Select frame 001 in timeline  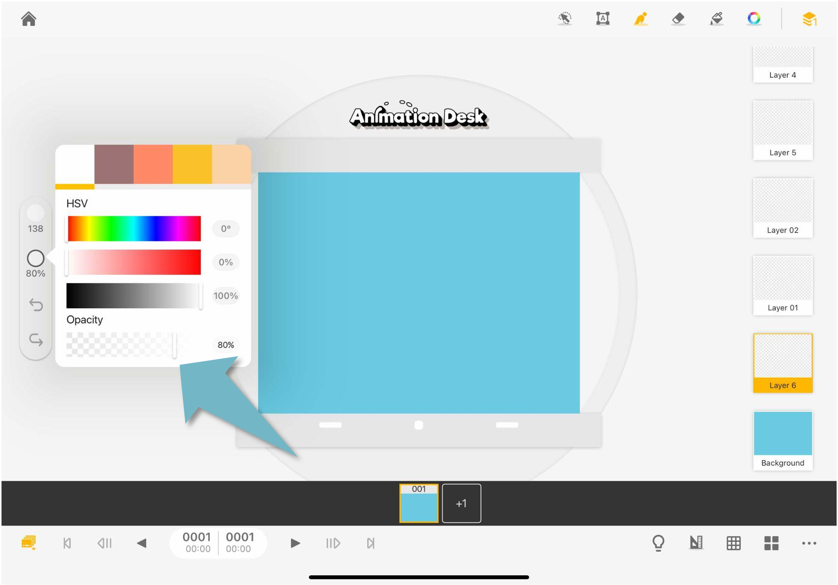click(x=419, y=503)
